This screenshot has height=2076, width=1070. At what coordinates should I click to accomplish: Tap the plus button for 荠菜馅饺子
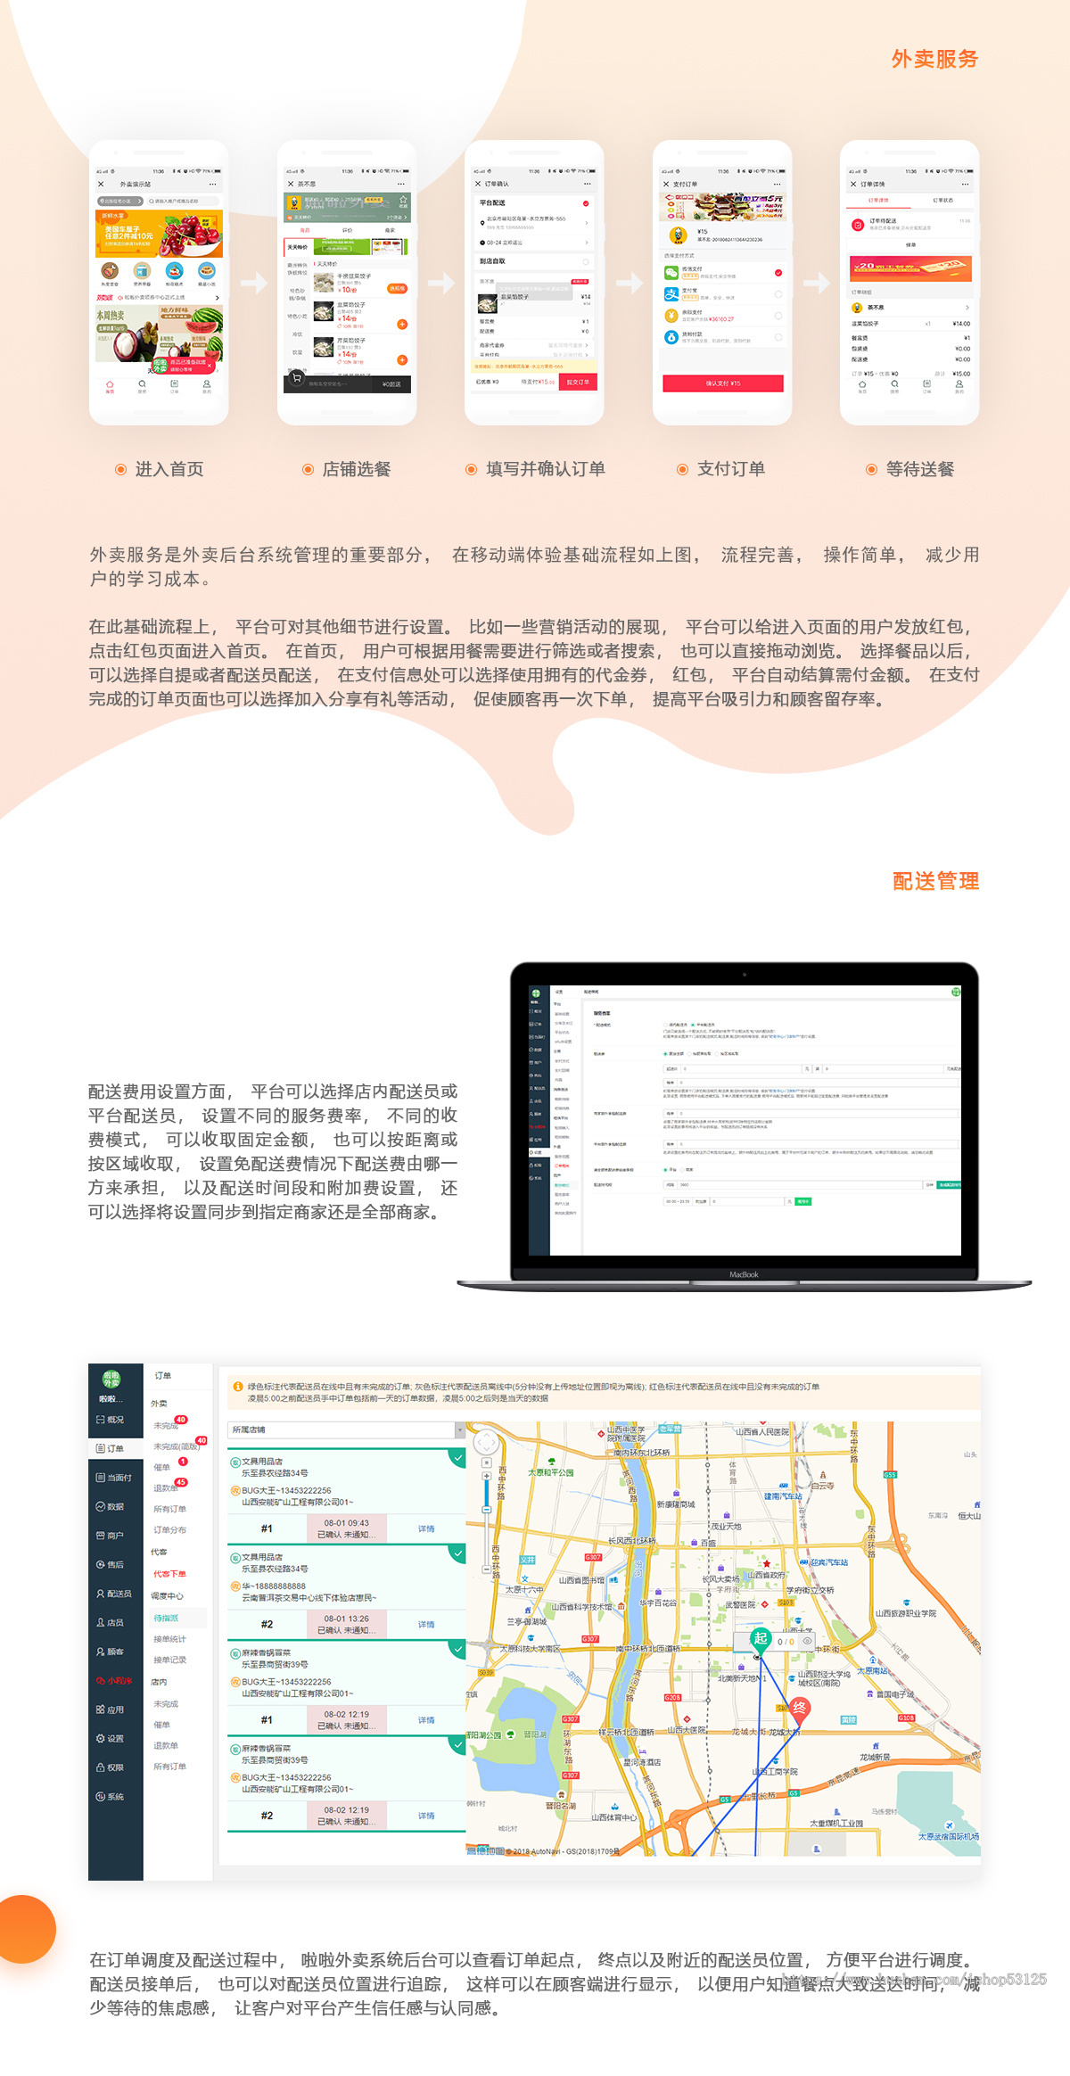(x=402, y=360)
